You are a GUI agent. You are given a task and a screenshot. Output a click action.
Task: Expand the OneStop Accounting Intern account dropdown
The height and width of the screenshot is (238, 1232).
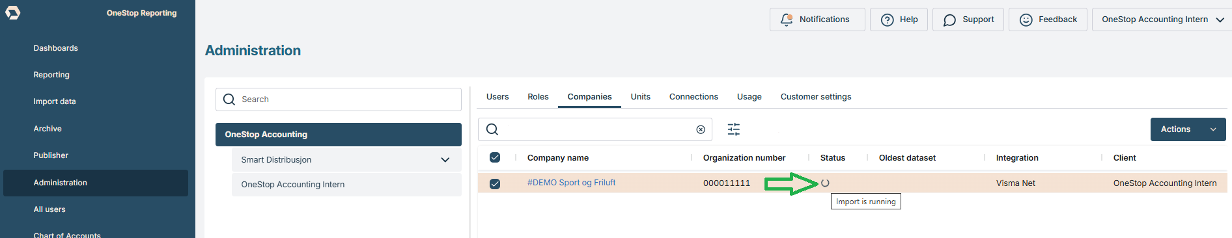point(1162,20)
